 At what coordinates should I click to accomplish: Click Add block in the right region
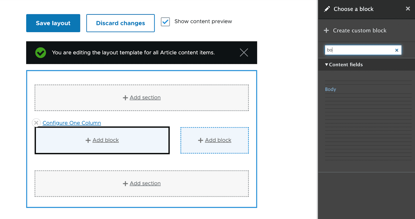tap(218, 140)
